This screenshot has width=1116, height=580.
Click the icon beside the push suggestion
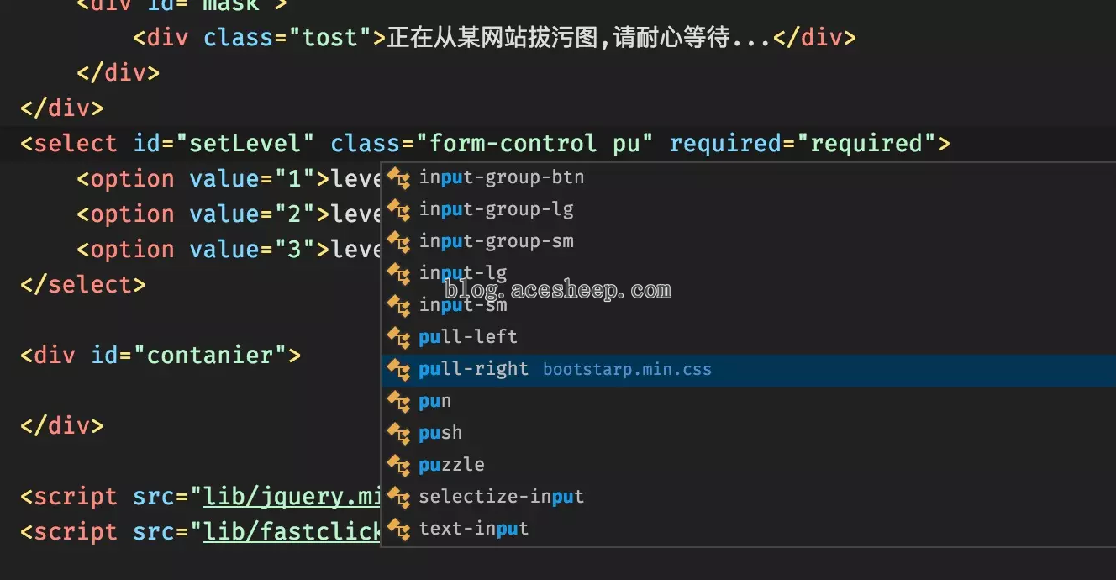pyautogui.click(x=398, y=433)
